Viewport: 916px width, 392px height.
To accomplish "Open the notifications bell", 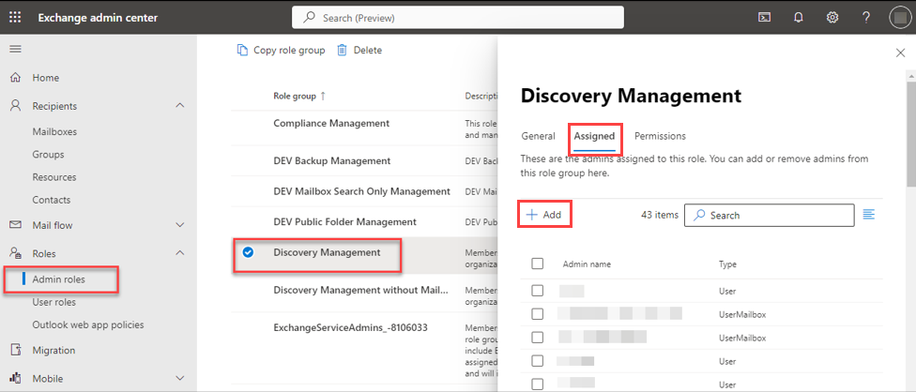I will pyautogui.click(x=799, y=17).
